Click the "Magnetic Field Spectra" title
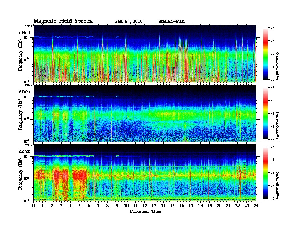The width and height of the screenshot is (305, 236). [63, 21]
